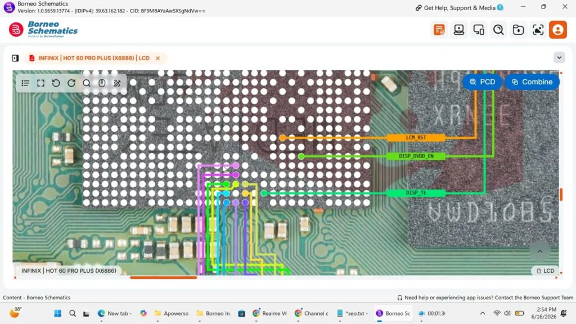Click Content - Borneo Schematics status text

pos(37,298)
